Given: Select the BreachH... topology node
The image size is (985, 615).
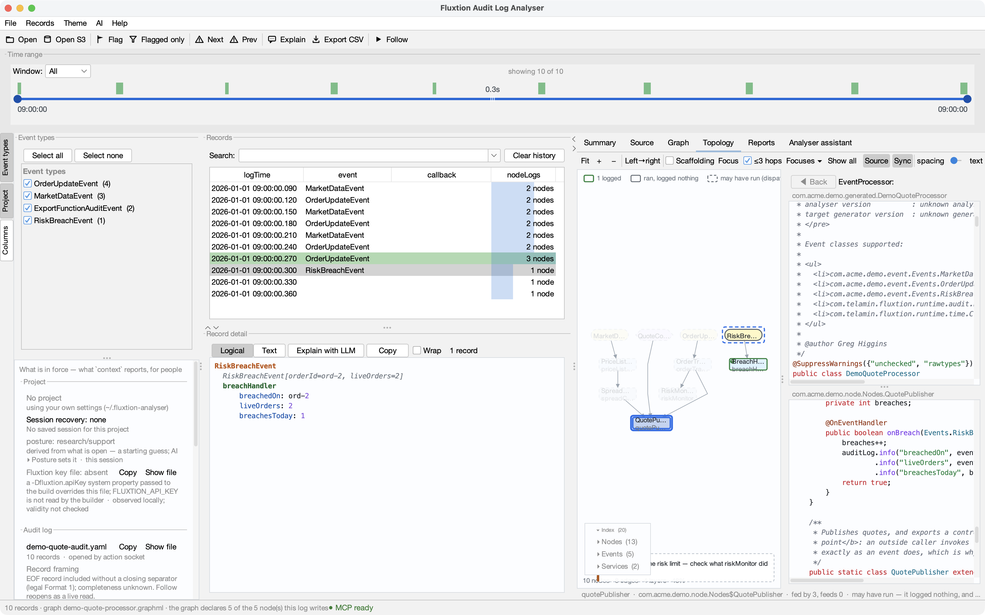Looking at the screenshot, I should [748, 364].
